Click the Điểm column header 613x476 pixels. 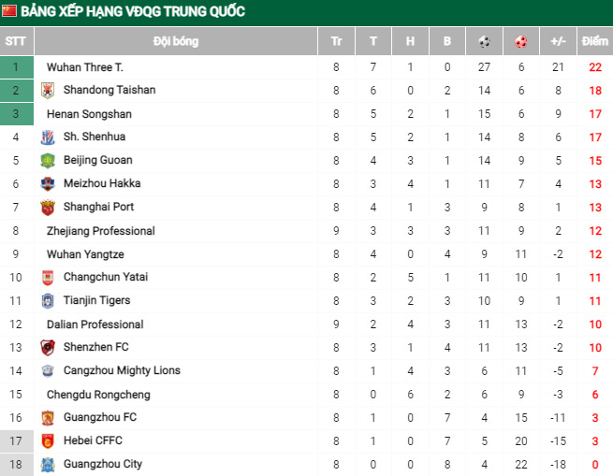pyautogui.click(x=594, y=42)
